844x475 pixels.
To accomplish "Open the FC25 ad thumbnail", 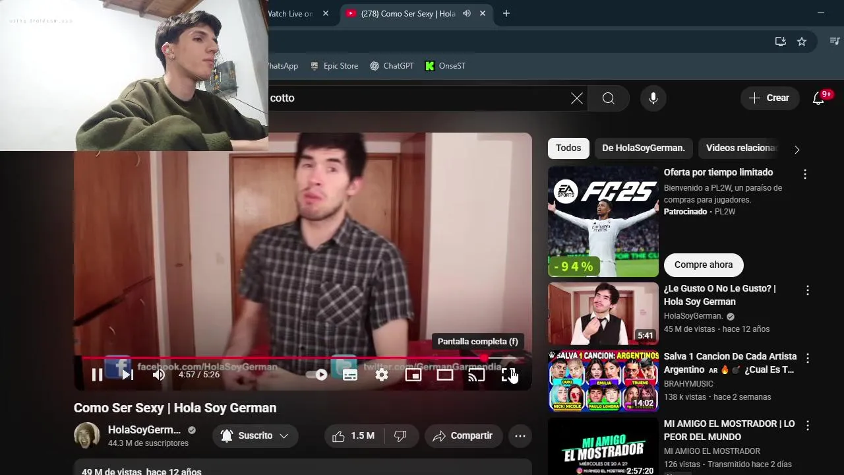I will click(603, 221).
